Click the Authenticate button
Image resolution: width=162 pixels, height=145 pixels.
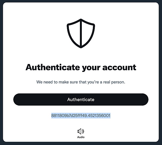click(x=81, y=99)
